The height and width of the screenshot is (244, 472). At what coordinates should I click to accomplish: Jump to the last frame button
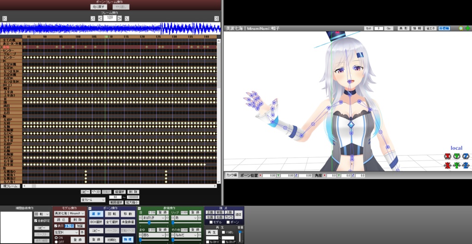tap(217, 18)
